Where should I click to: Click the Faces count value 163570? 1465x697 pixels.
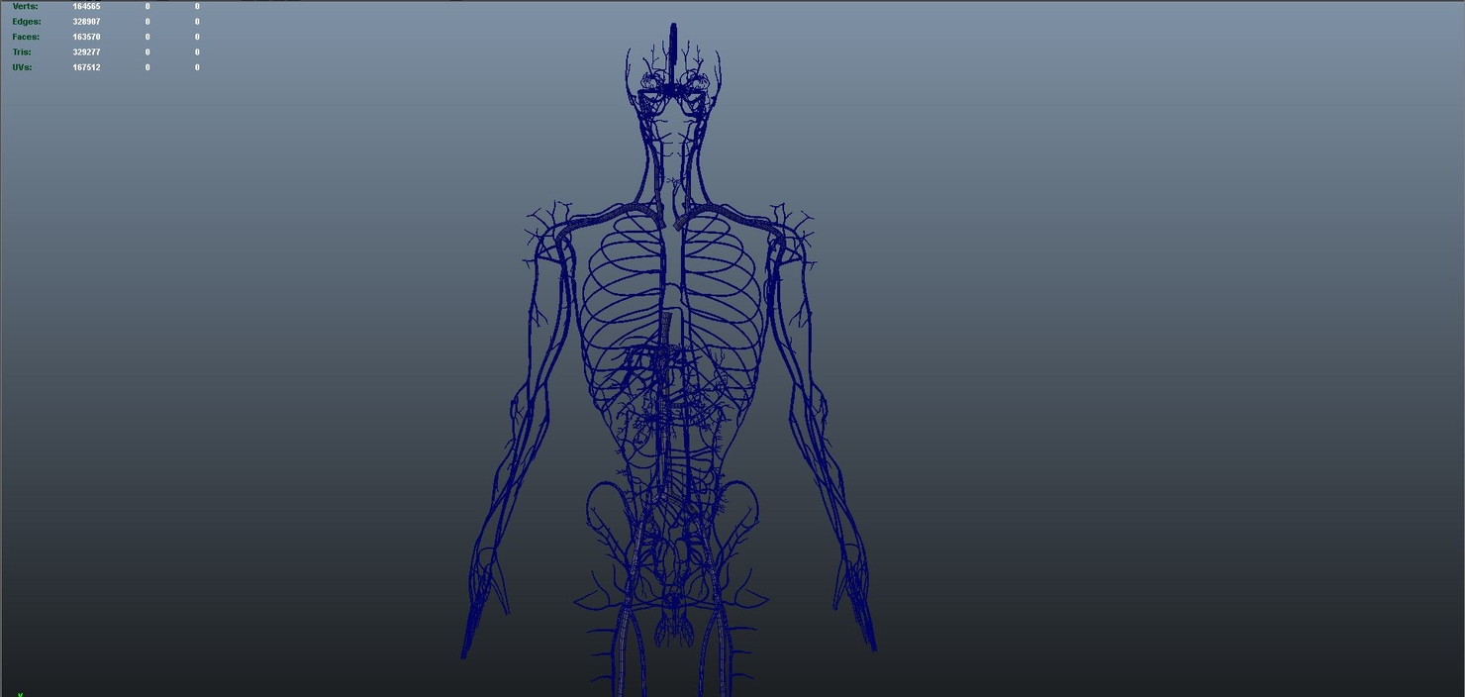(x=85, y=37)
